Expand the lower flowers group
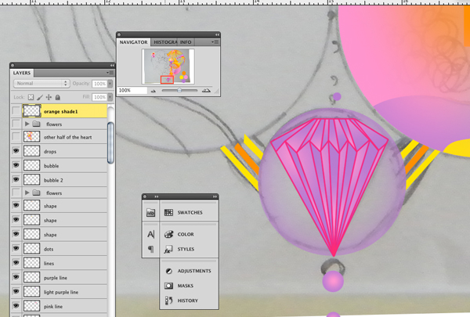 pos(27,193)
